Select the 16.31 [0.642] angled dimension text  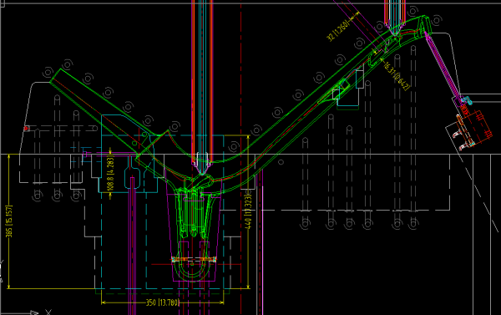pos(396,76)
